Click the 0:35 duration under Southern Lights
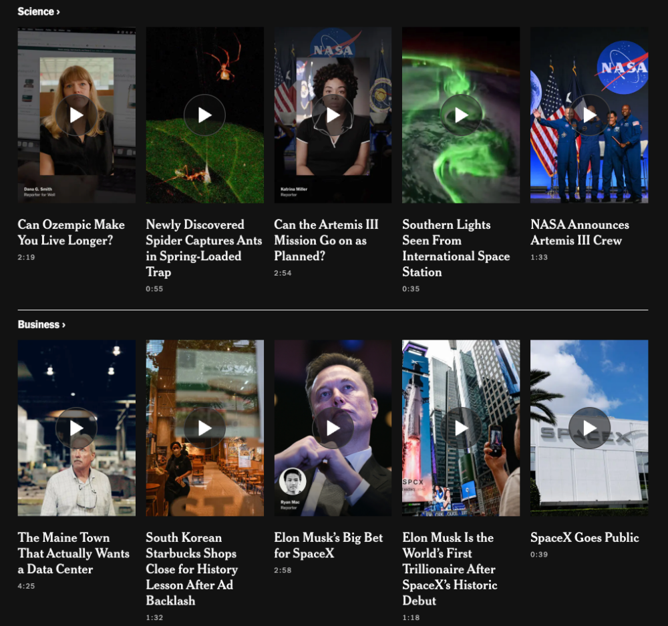 411,288
